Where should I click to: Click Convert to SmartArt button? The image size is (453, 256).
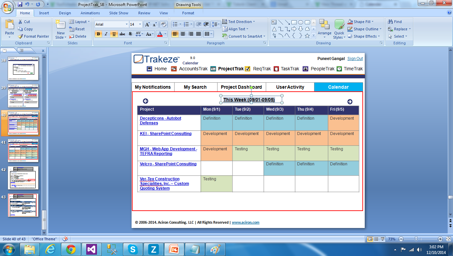(x=244, y=36)
